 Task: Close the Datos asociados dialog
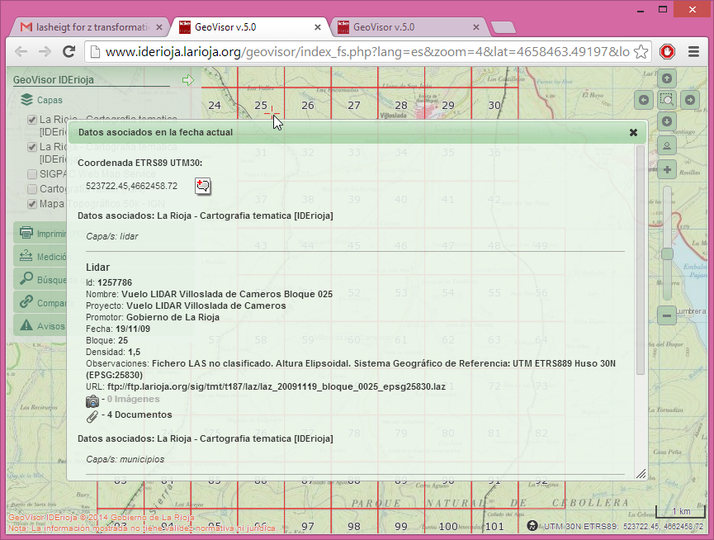(x=633, y=132)
